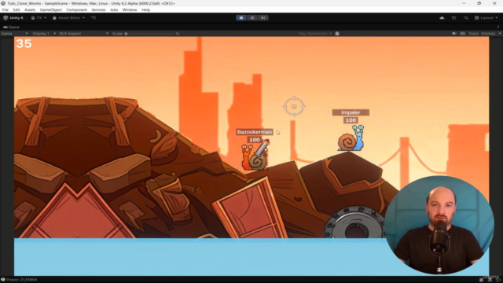This screenshot has height=283, width=503.
Task: Click the aiming crosshair reticle
Action: click(x=294, y=106)
